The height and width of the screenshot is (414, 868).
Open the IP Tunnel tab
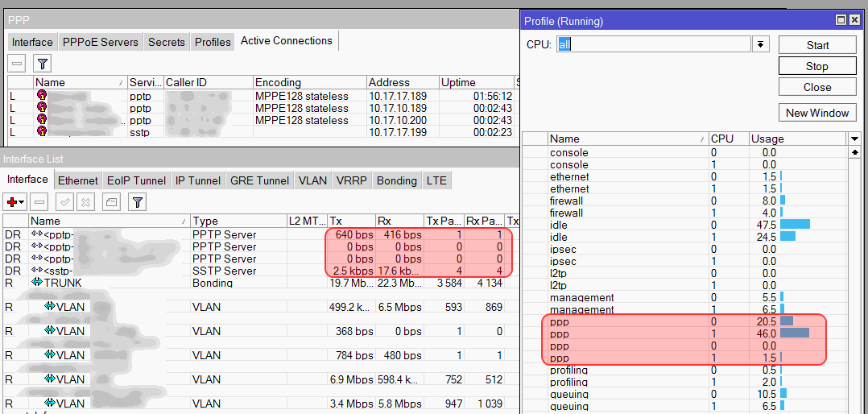tap(198, 180)
